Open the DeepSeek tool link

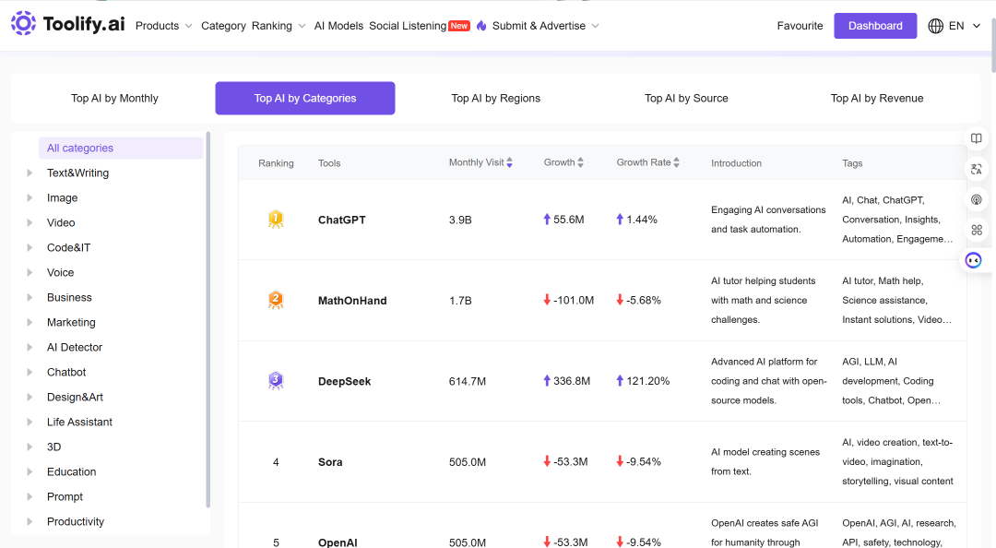pyautogui.click(x=344, y=381)
